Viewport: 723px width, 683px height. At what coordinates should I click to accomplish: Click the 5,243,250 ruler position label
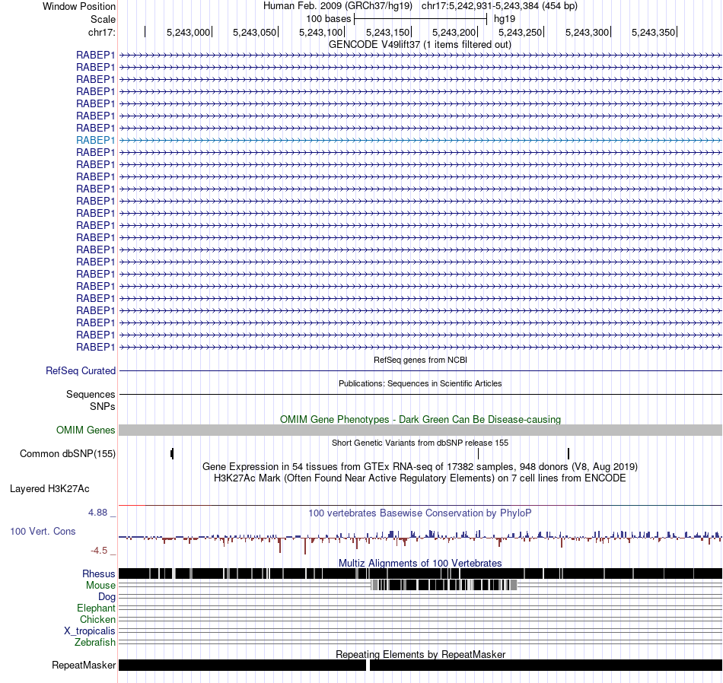[x=520, y=32]
